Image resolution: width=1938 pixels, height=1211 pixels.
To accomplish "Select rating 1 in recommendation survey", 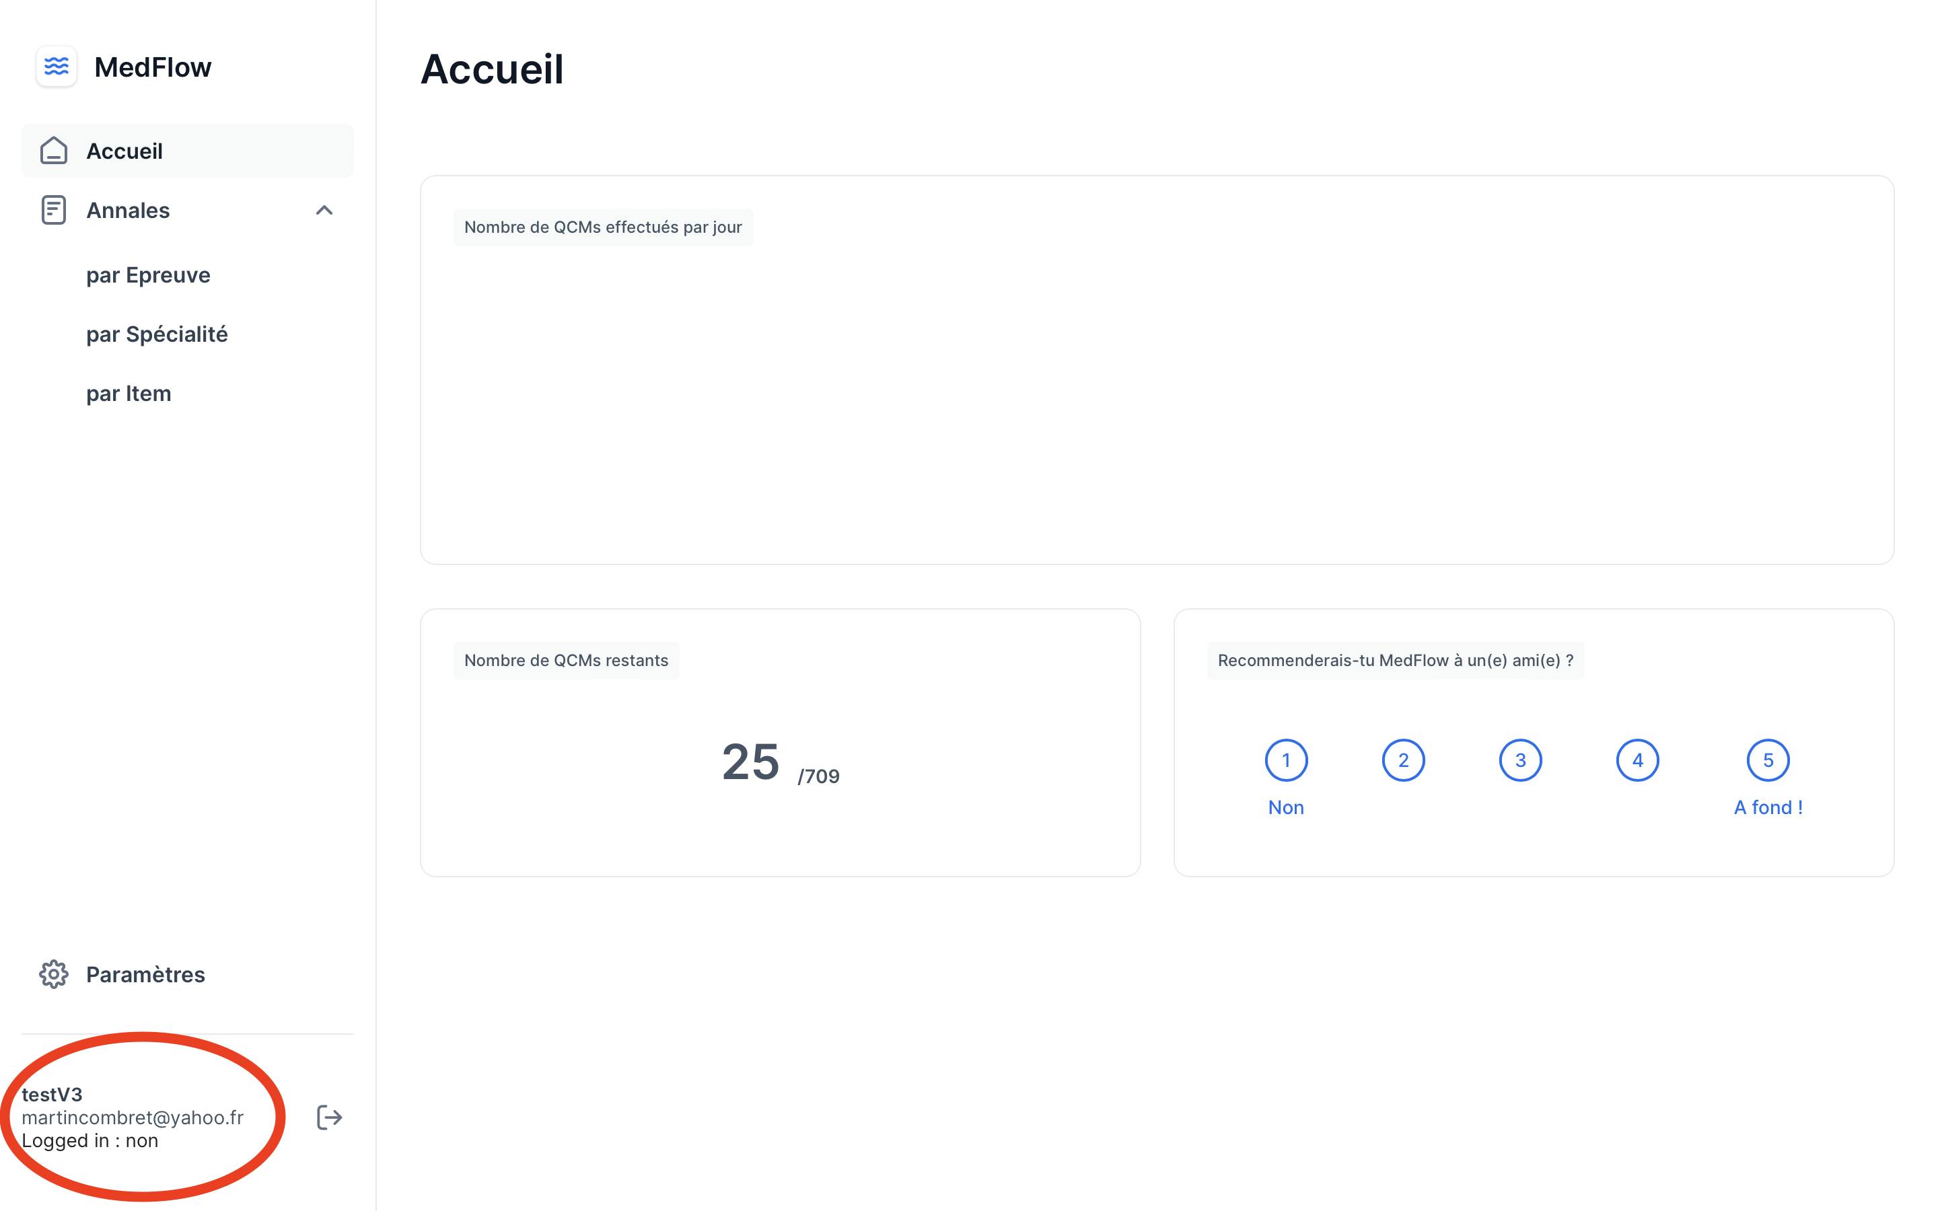I will pyautogui.click(x=1285, y=760).
